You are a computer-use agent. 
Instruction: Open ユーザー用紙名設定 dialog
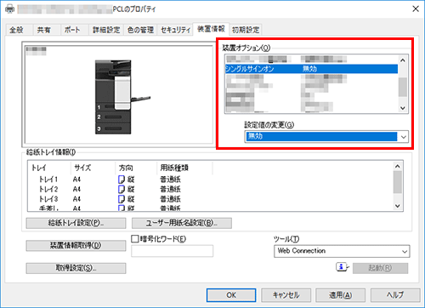[x=182, y=223]
